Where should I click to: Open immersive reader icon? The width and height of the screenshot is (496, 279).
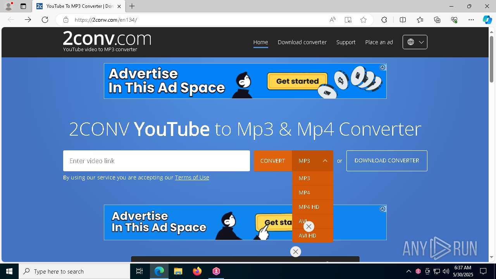348,20
